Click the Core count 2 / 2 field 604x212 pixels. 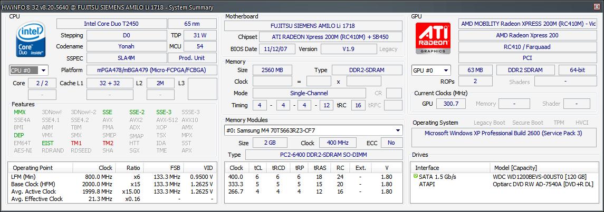pyautogui.click(x=42, y=83)
